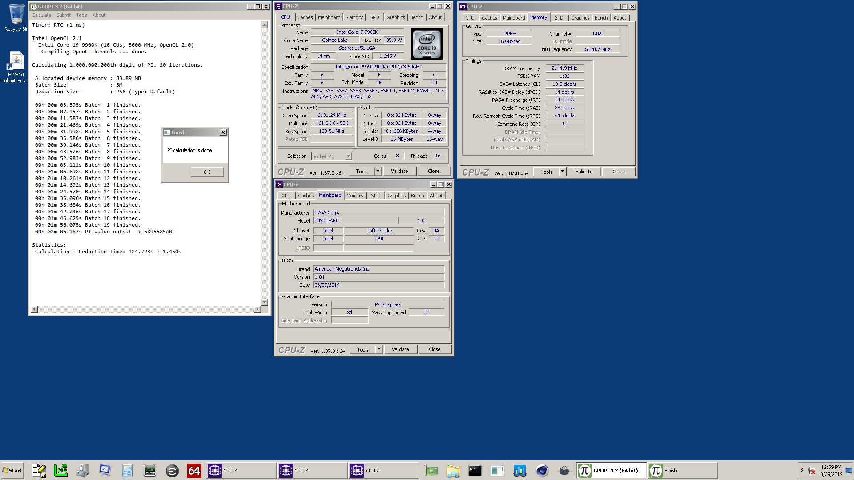
Task: Close the Finish dialog with X
Action: pos(223,132)
